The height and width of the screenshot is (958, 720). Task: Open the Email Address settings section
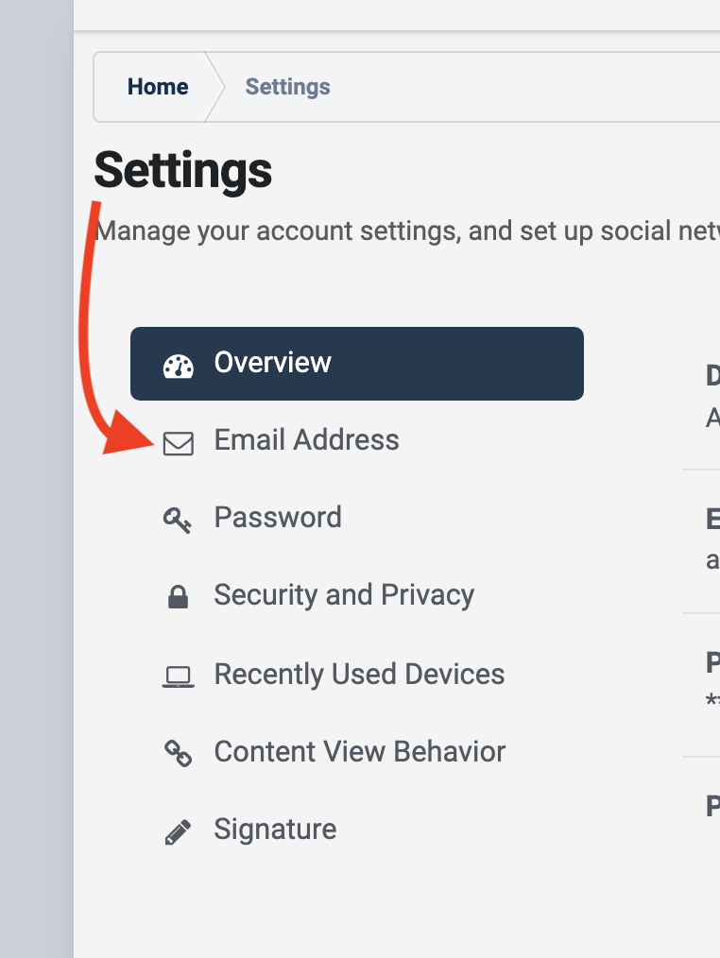coord(306,440)
